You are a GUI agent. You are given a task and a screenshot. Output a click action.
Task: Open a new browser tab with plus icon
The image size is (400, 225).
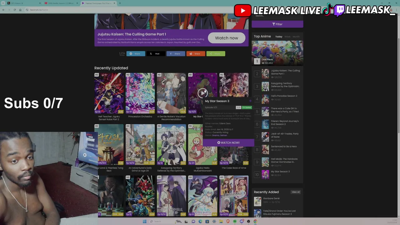click(120, 3)
